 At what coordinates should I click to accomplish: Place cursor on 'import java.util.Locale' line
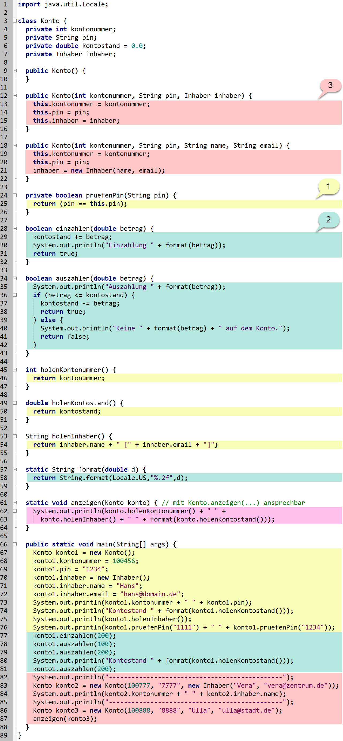(x=63, y=4)
